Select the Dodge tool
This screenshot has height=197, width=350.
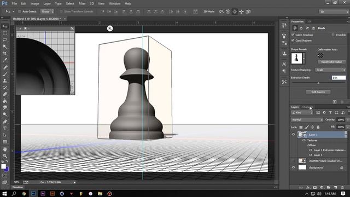5,114
